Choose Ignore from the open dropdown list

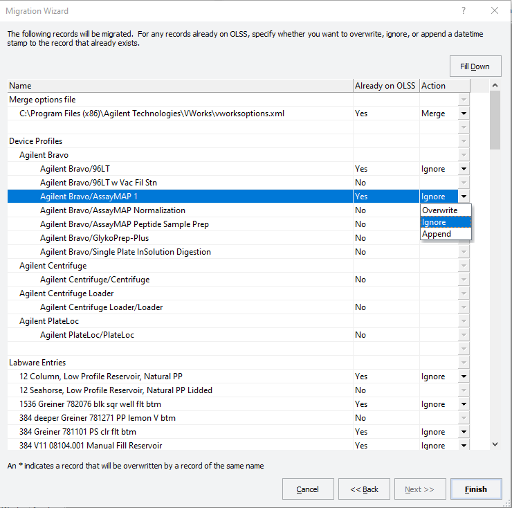click(x=446, y=222)
